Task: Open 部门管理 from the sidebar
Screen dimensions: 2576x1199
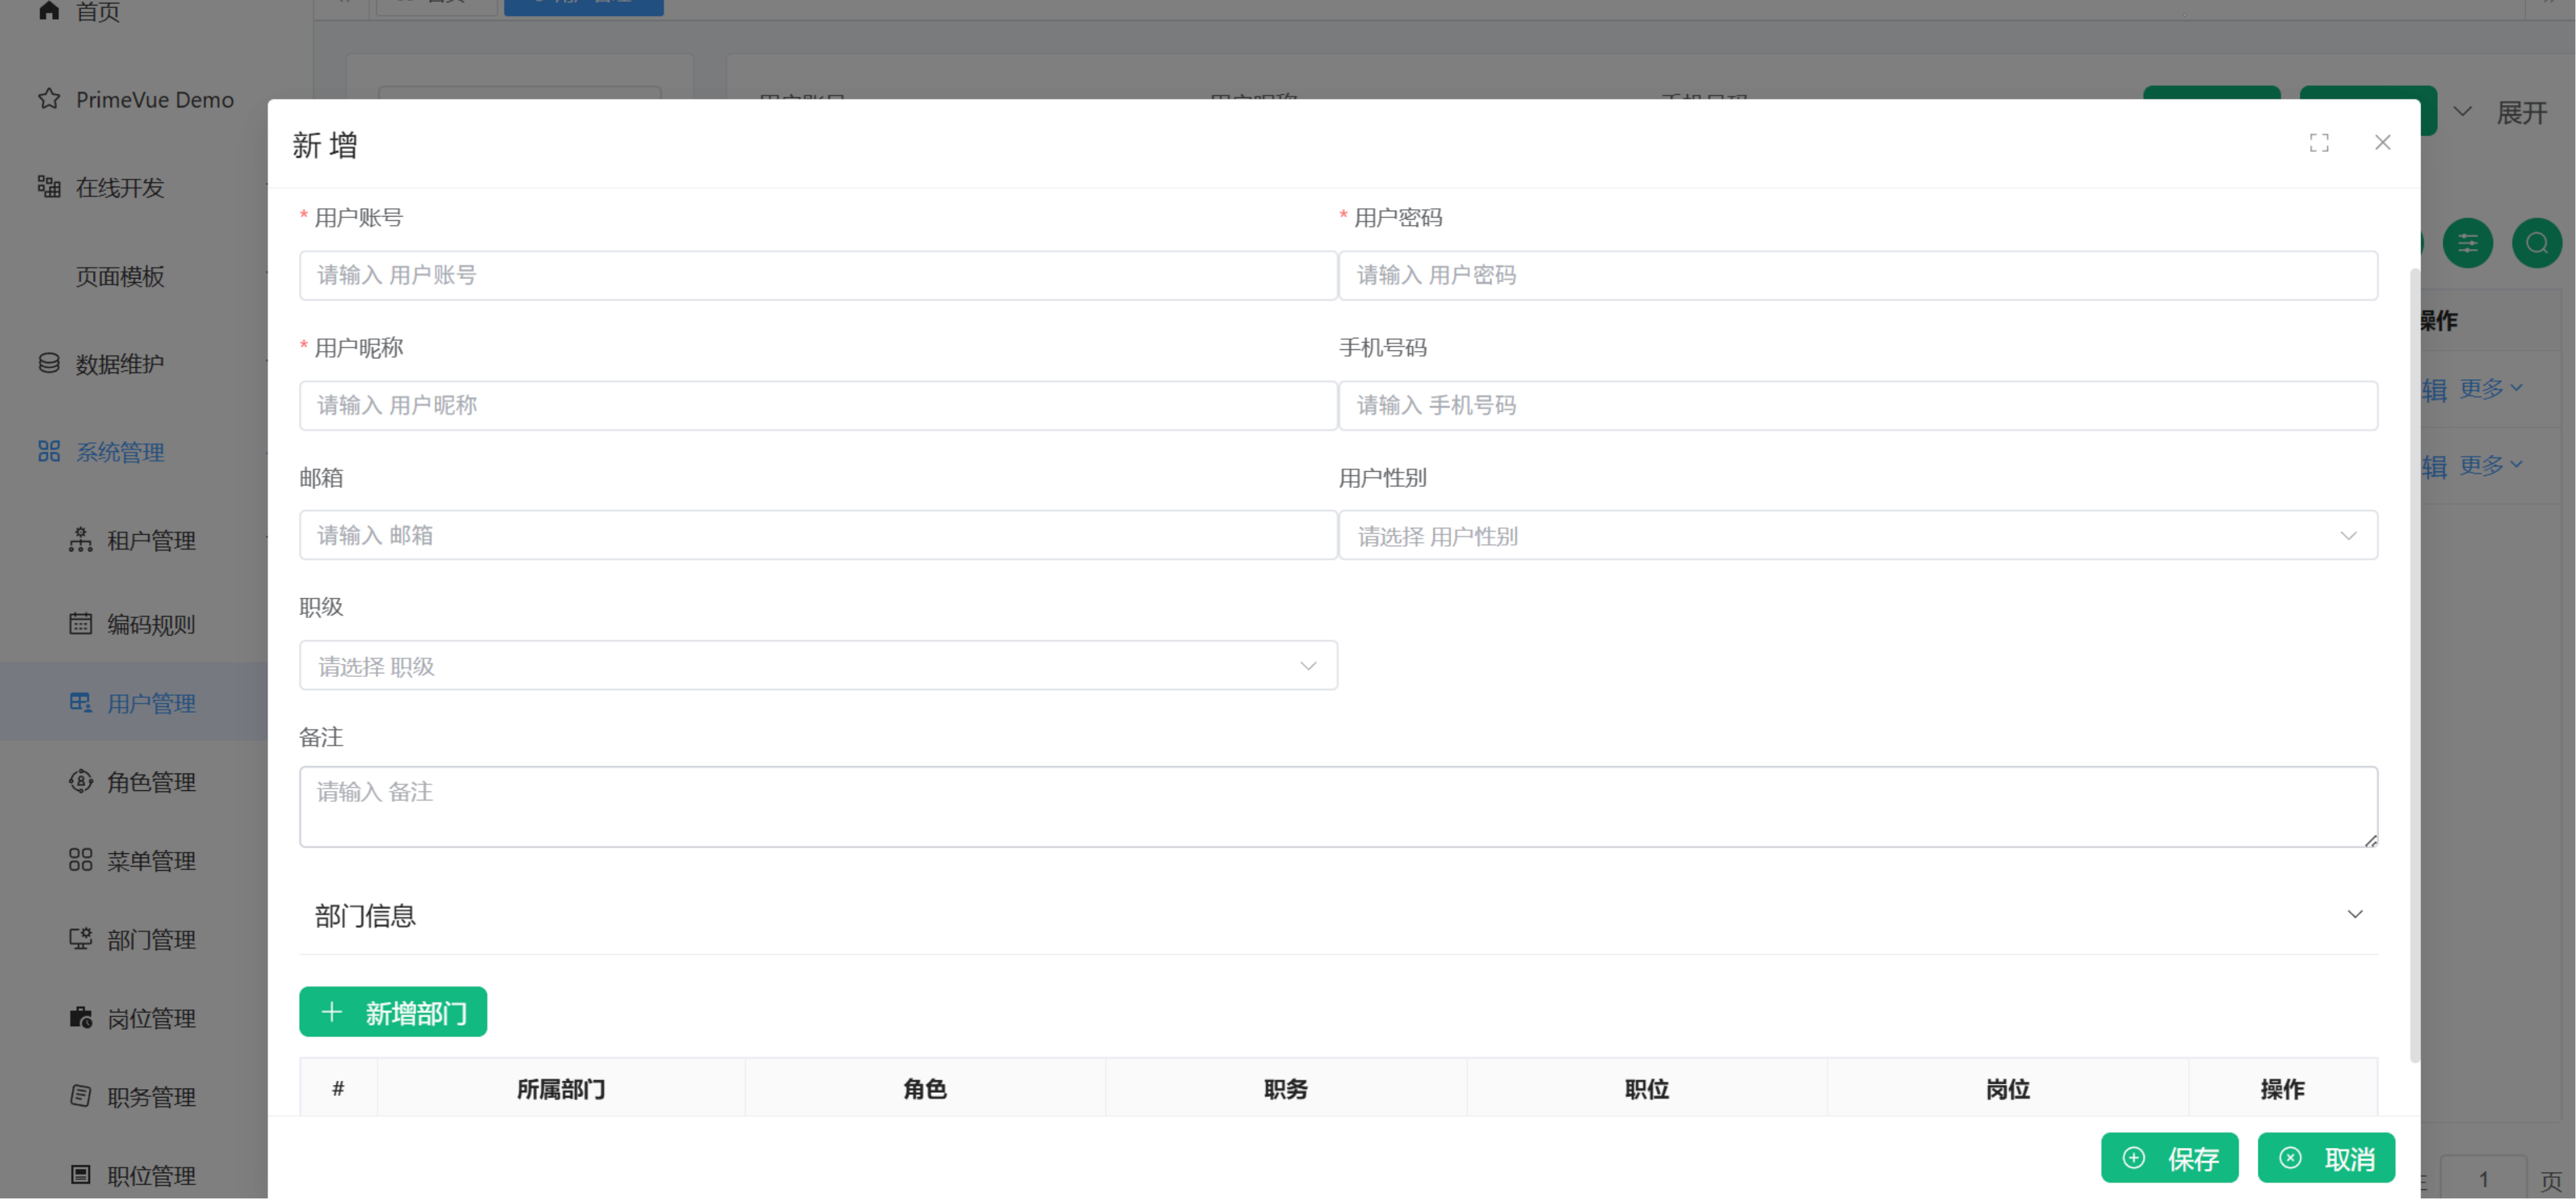Action: pyautogui.click(x=150, y=939)
